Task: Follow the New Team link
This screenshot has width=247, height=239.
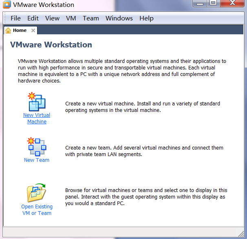Action: point(37,160)
